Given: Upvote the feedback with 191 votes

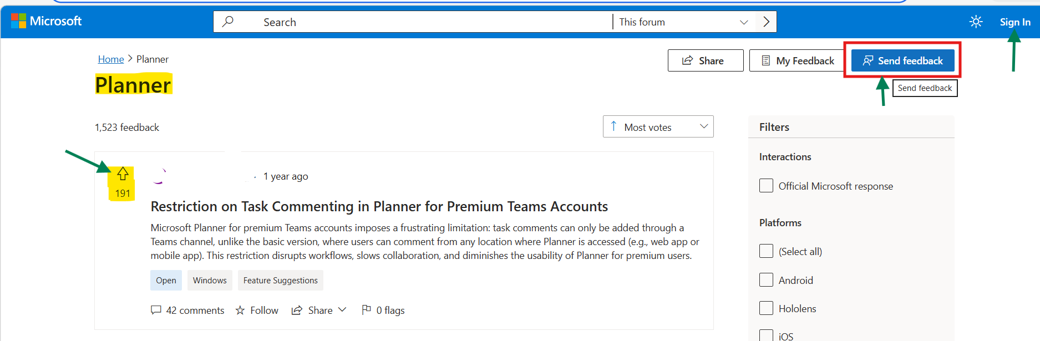Looking at the screenshot, I should tap(123, 174).
